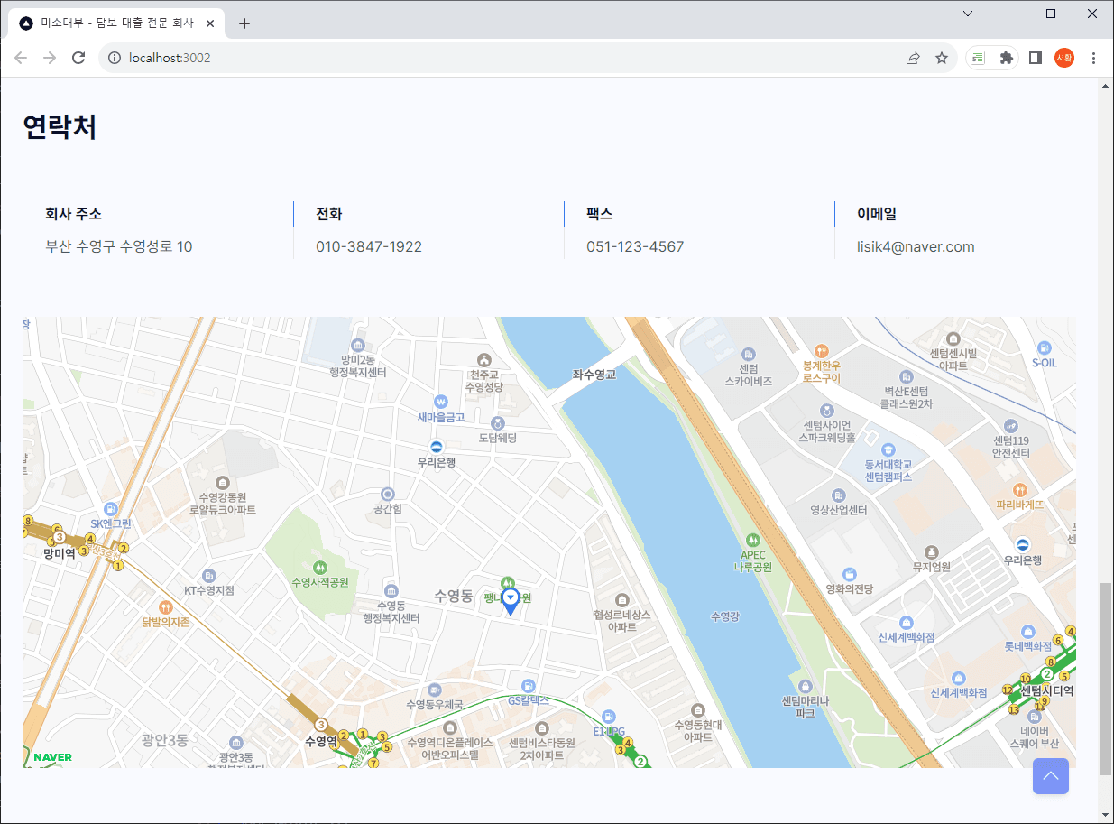Screen dimensions: 1114x824
Task: Click the S-OIL gas station icon on map
Action: pyautogui.click(x=1044, y=347)
